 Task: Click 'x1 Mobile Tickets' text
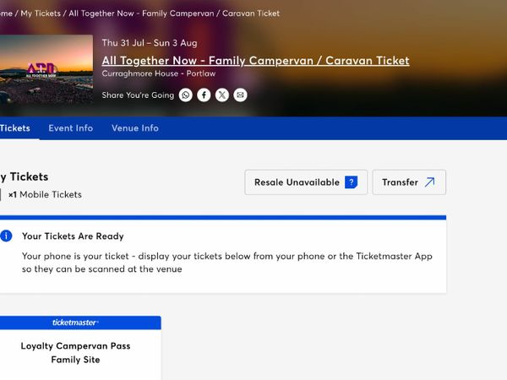pos(45,194)
